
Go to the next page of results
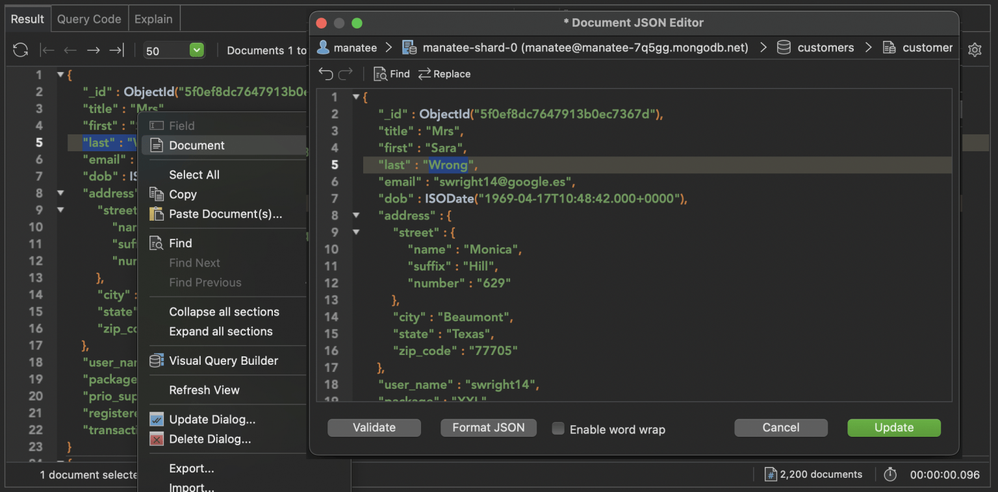click(x=93, y=49)
